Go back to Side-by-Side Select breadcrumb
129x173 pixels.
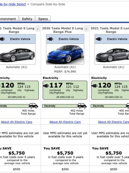[13, 4]
